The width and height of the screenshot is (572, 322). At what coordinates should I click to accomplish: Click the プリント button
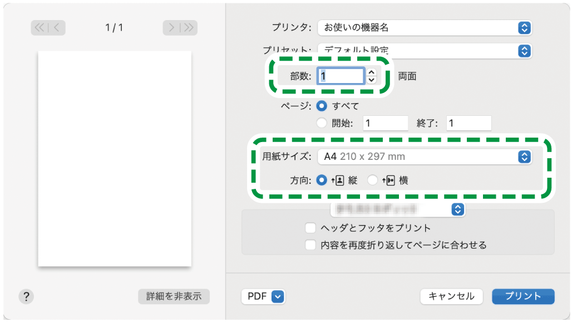522,297
